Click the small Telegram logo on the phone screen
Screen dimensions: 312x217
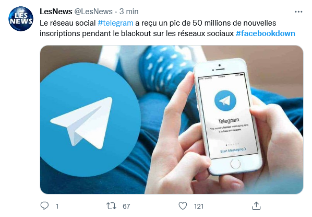click(225, 100)
